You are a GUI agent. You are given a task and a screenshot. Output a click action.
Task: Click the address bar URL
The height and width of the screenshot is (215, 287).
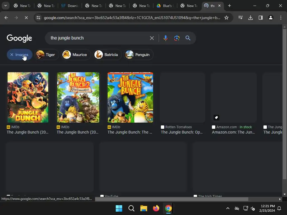132,18
